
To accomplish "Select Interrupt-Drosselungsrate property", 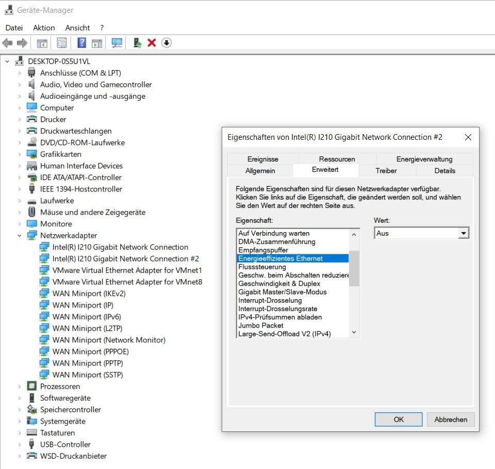I will point(293,309).
